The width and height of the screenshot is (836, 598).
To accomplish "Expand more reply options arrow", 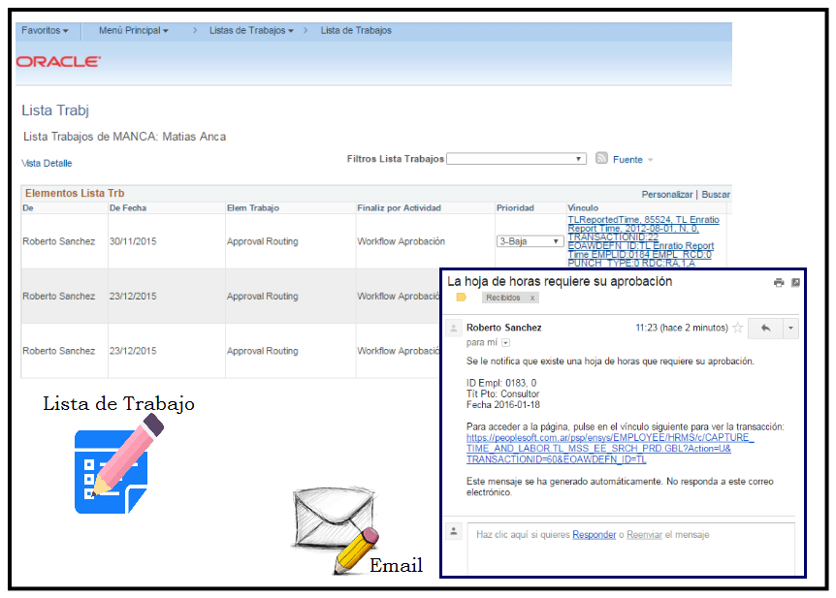I will pos(790,329).
